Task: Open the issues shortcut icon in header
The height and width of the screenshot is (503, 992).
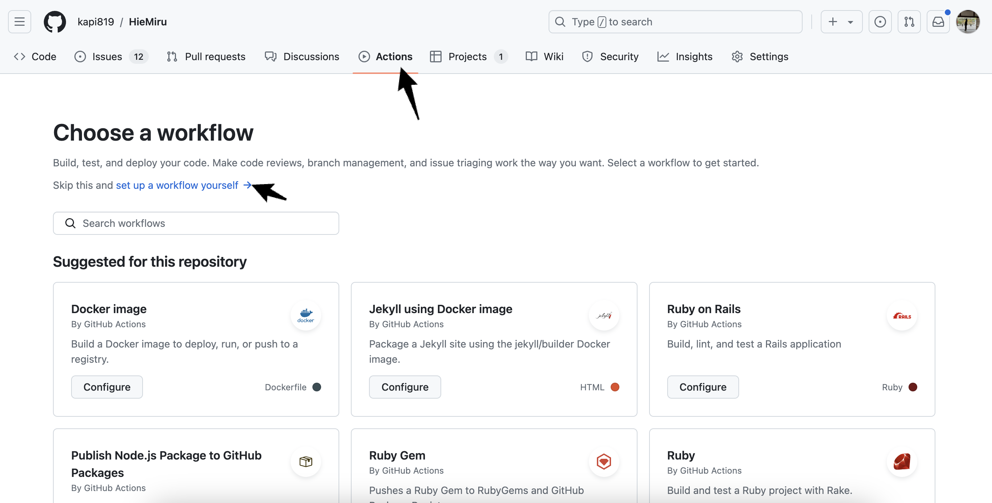Action: pyautogui.click(x=880, y=22)
